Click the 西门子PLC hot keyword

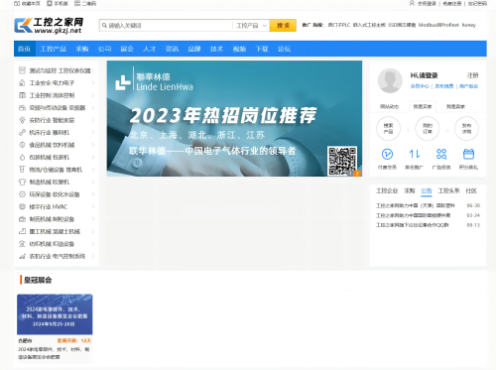point(338,25)
